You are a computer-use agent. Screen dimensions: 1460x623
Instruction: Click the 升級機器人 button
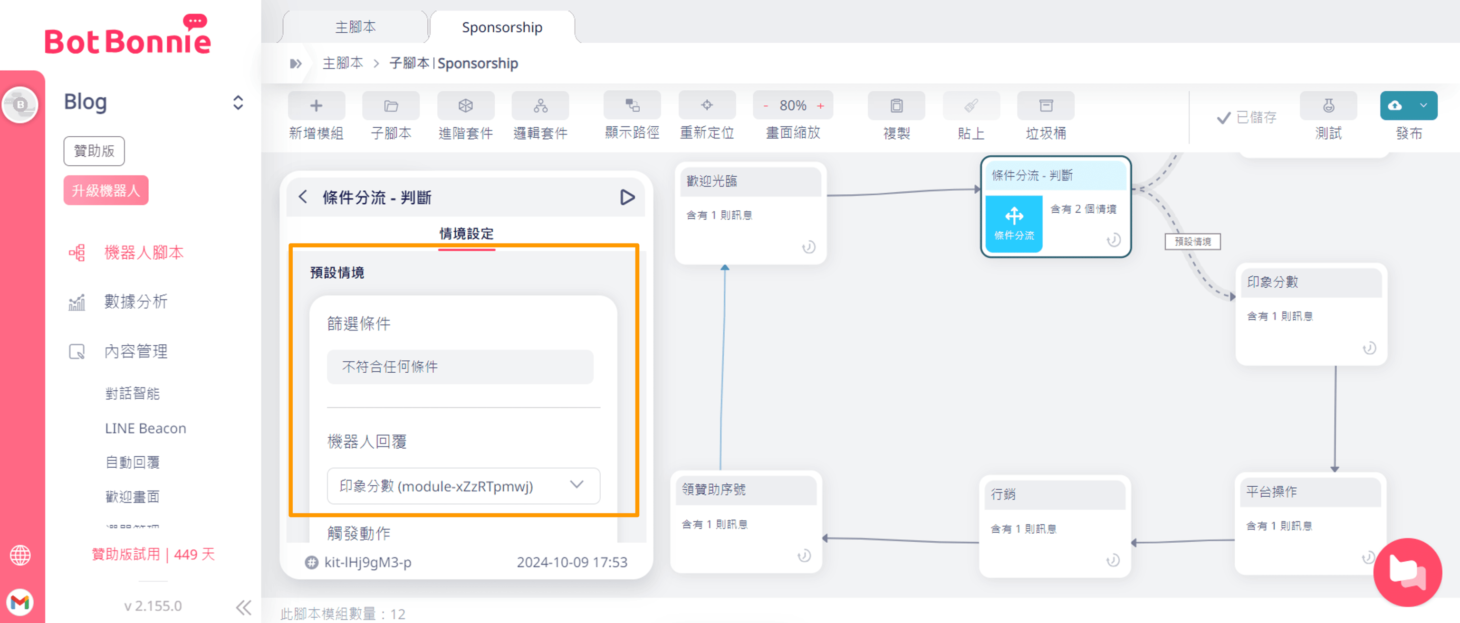[x=106, y=190]
